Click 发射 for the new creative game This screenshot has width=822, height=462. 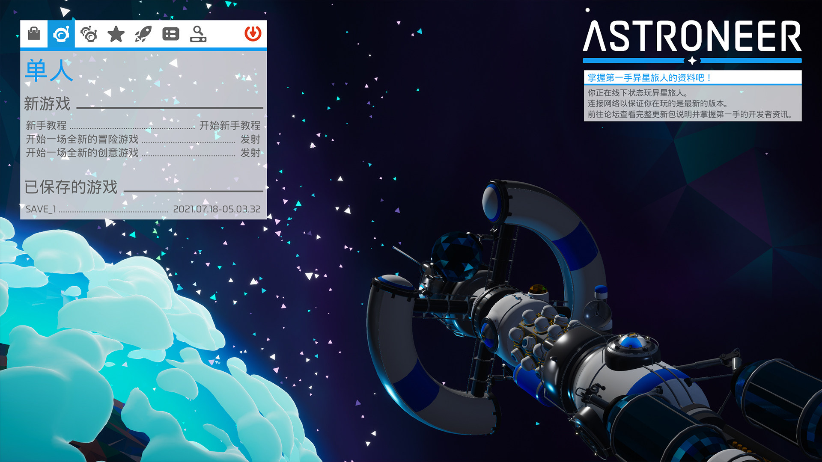pos(250,153)
